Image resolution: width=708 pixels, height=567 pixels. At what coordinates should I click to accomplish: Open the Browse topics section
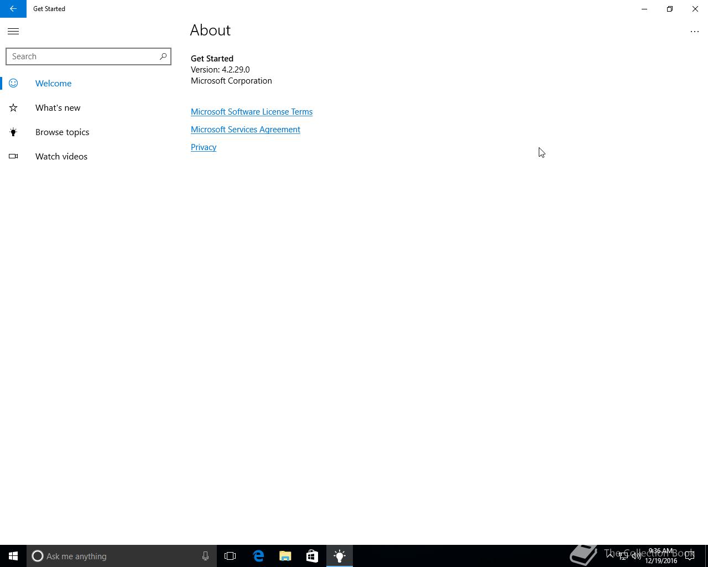pyautogui.click(x=88, y=132)
